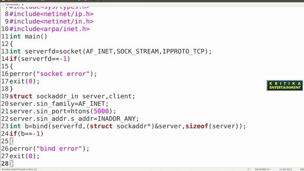Click the bracket match status message
The height and width of the screenshot is (171, 304).
[x=19, y=169]
